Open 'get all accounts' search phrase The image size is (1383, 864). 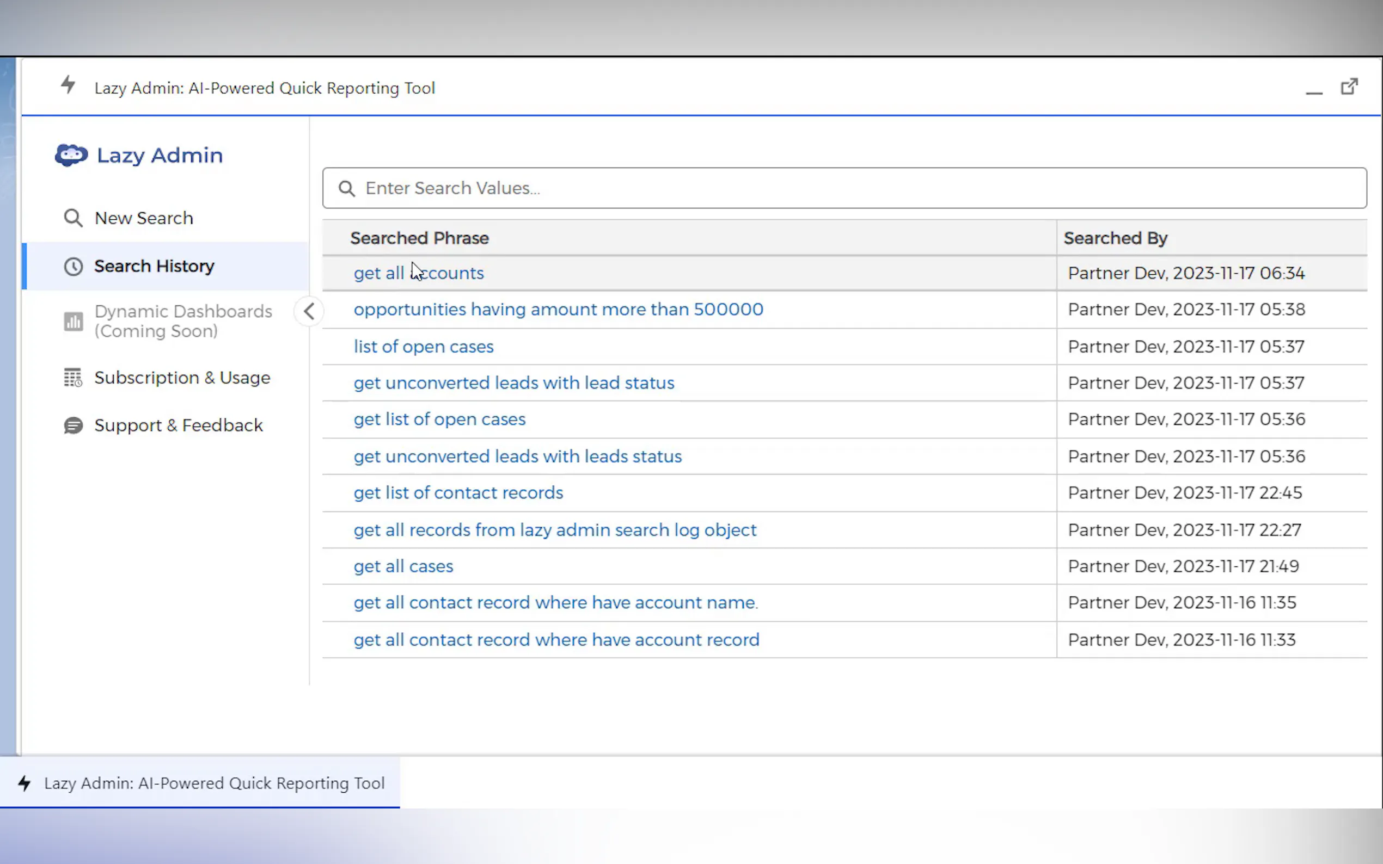[419, 273]
